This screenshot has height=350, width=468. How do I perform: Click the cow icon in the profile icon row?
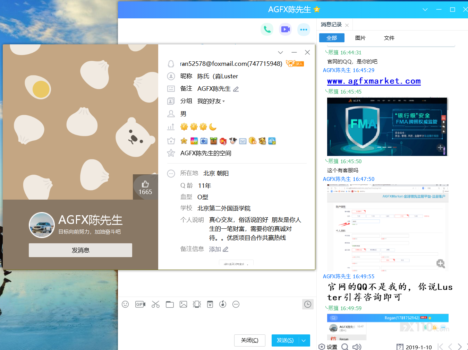pos(233,141)
